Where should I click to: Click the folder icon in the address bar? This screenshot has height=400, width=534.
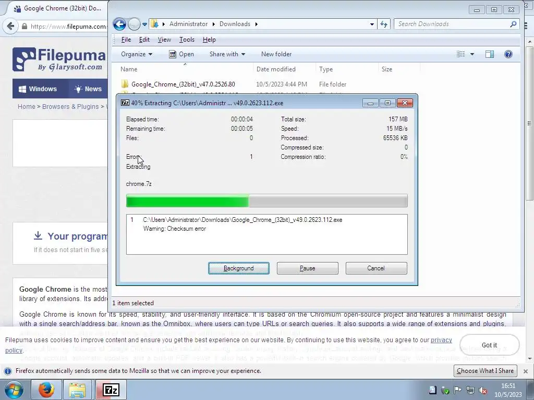coord(154,24)
